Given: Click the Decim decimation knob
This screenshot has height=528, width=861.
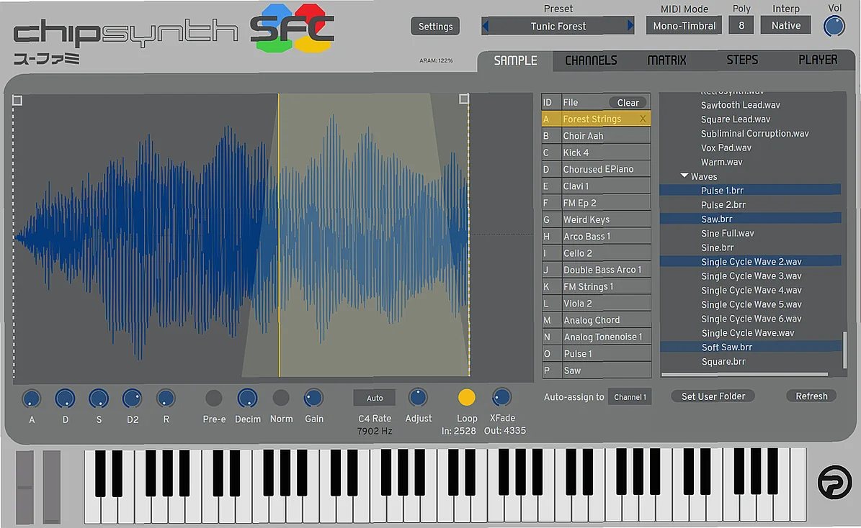Looking at the screenshot, I should click(x=247, y=396).
